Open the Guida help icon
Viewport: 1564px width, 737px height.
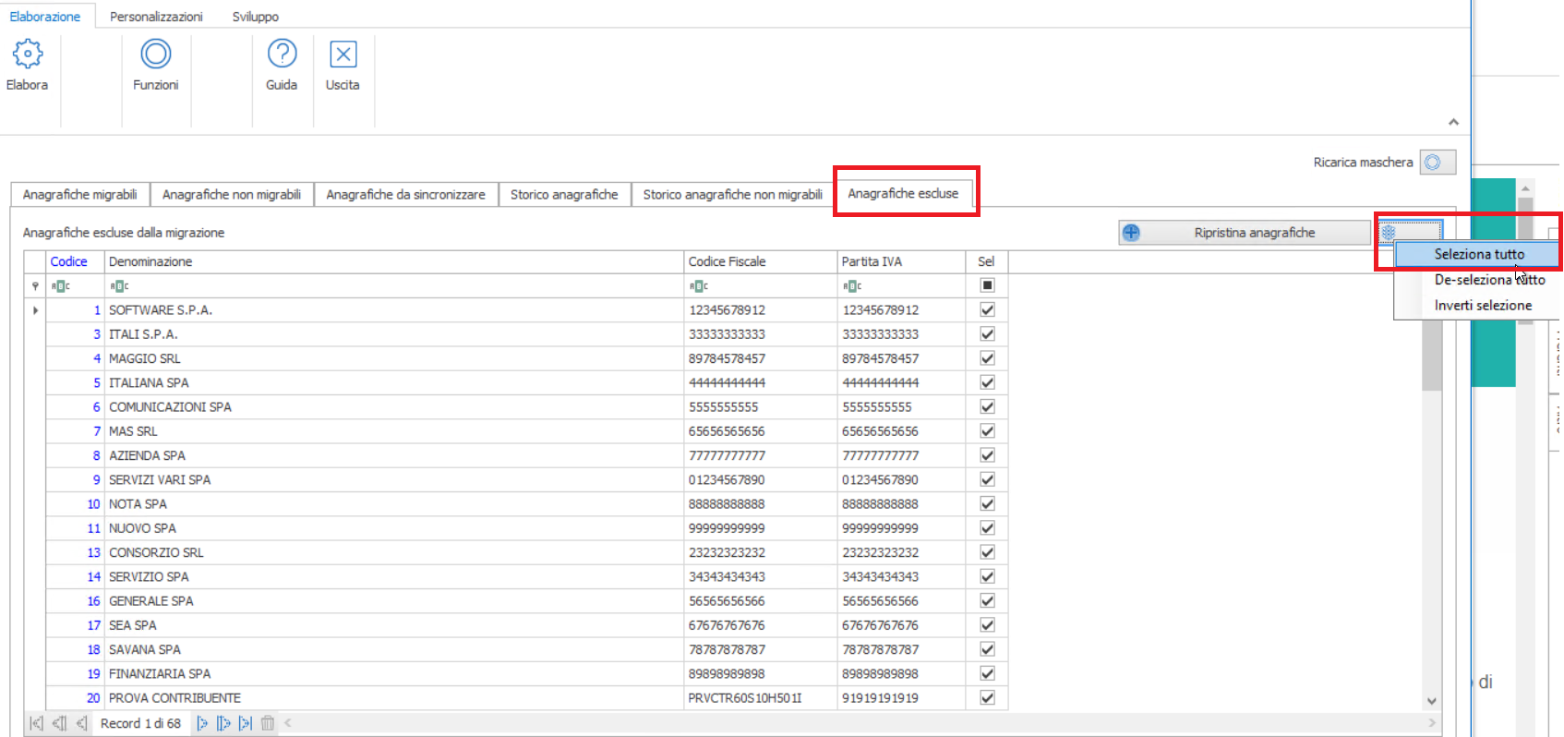pyautogui.click(x=282, y=54)
